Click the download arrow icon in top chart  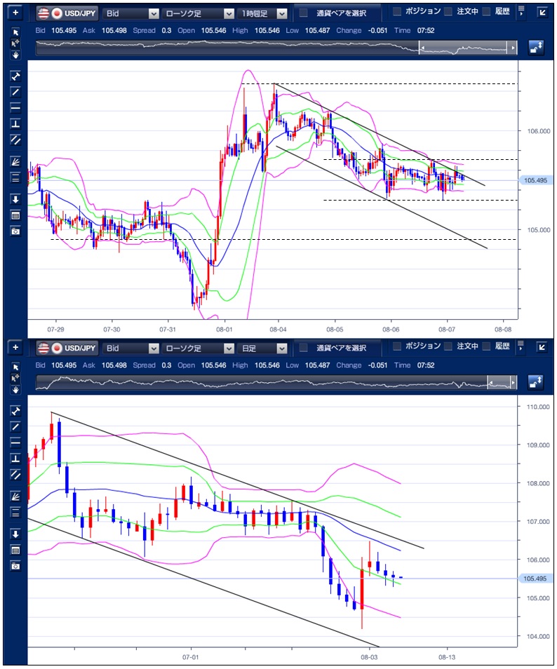[x=15, y=199]
